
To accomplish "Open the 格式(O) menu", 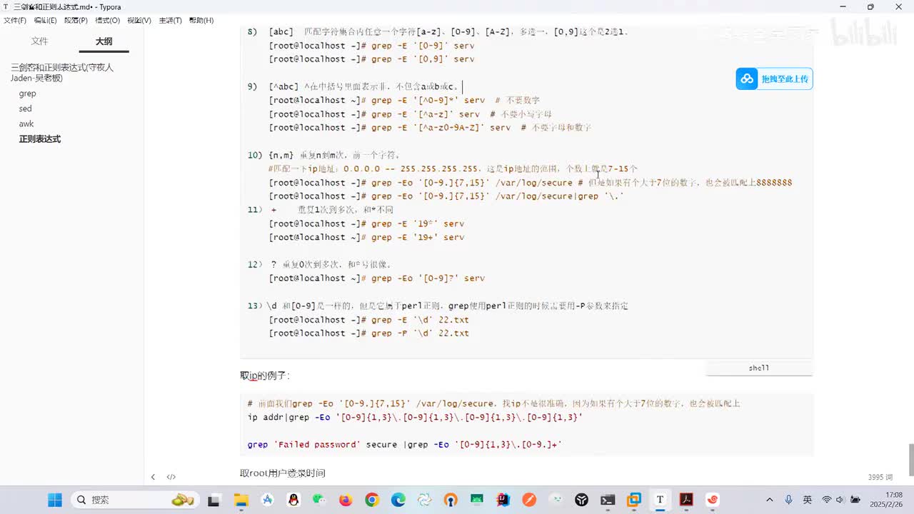I will pos(107,20).
